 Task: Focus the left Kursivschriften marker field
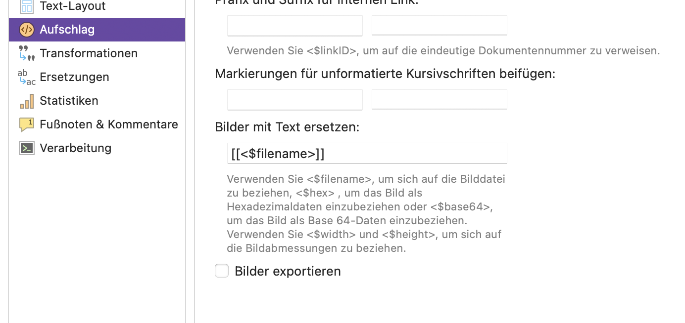click(294, 99)
